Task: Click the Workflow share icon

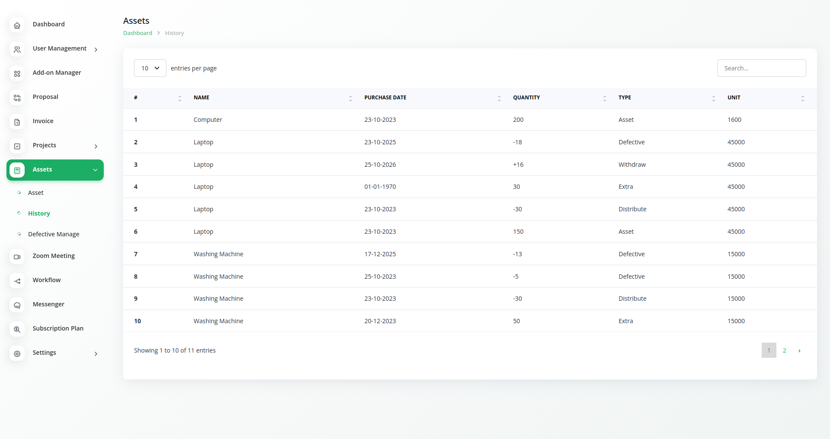Action: click(17, 281)
